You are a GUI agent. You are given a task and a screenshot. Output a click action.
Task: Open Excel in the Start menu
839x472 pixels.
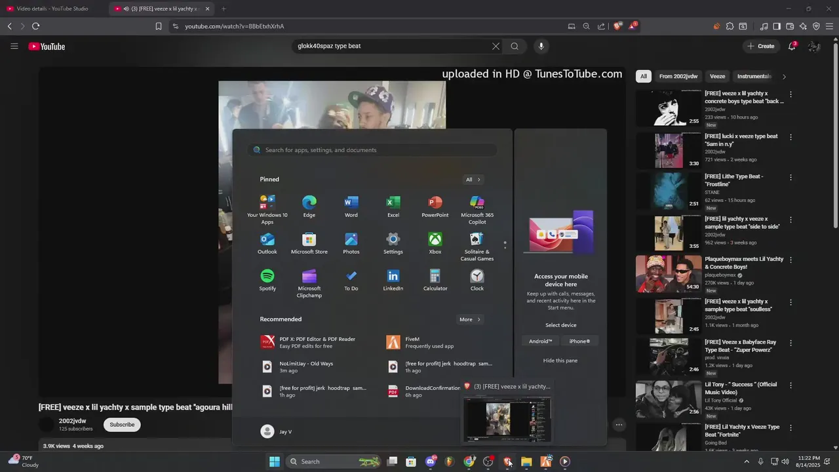click(x=393, y=206)
